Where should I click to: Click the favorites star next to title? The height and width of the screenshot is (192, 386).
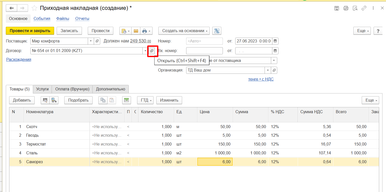34,8
